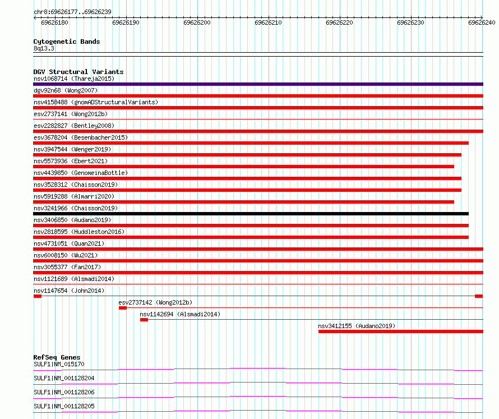The image size is (499, 419).
Task: Open variant nsv4731051 (Quan2021)
Action: point(69,243)
